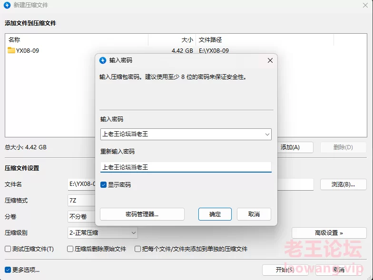Close the 新建压缩文件 window
This screenshot has height=280, width=373.
pyautogui.click(x=365, y=5)
